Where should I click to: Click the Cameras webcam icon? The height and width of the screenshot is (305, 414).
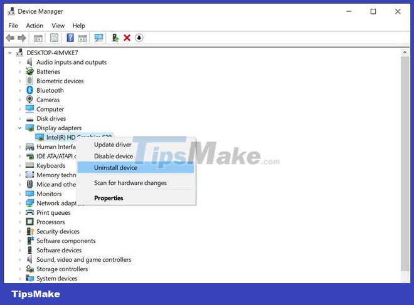(x=29, y=100)
